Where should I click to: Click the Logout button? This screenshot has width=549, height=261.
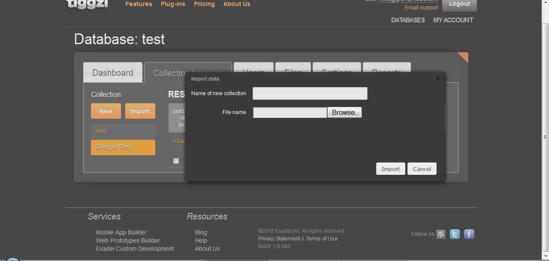459,4
